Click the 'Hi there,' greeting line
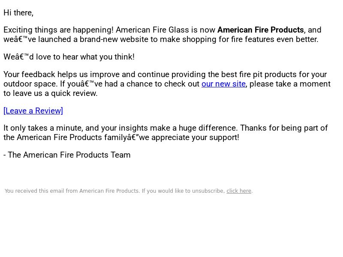 [18, 13]
